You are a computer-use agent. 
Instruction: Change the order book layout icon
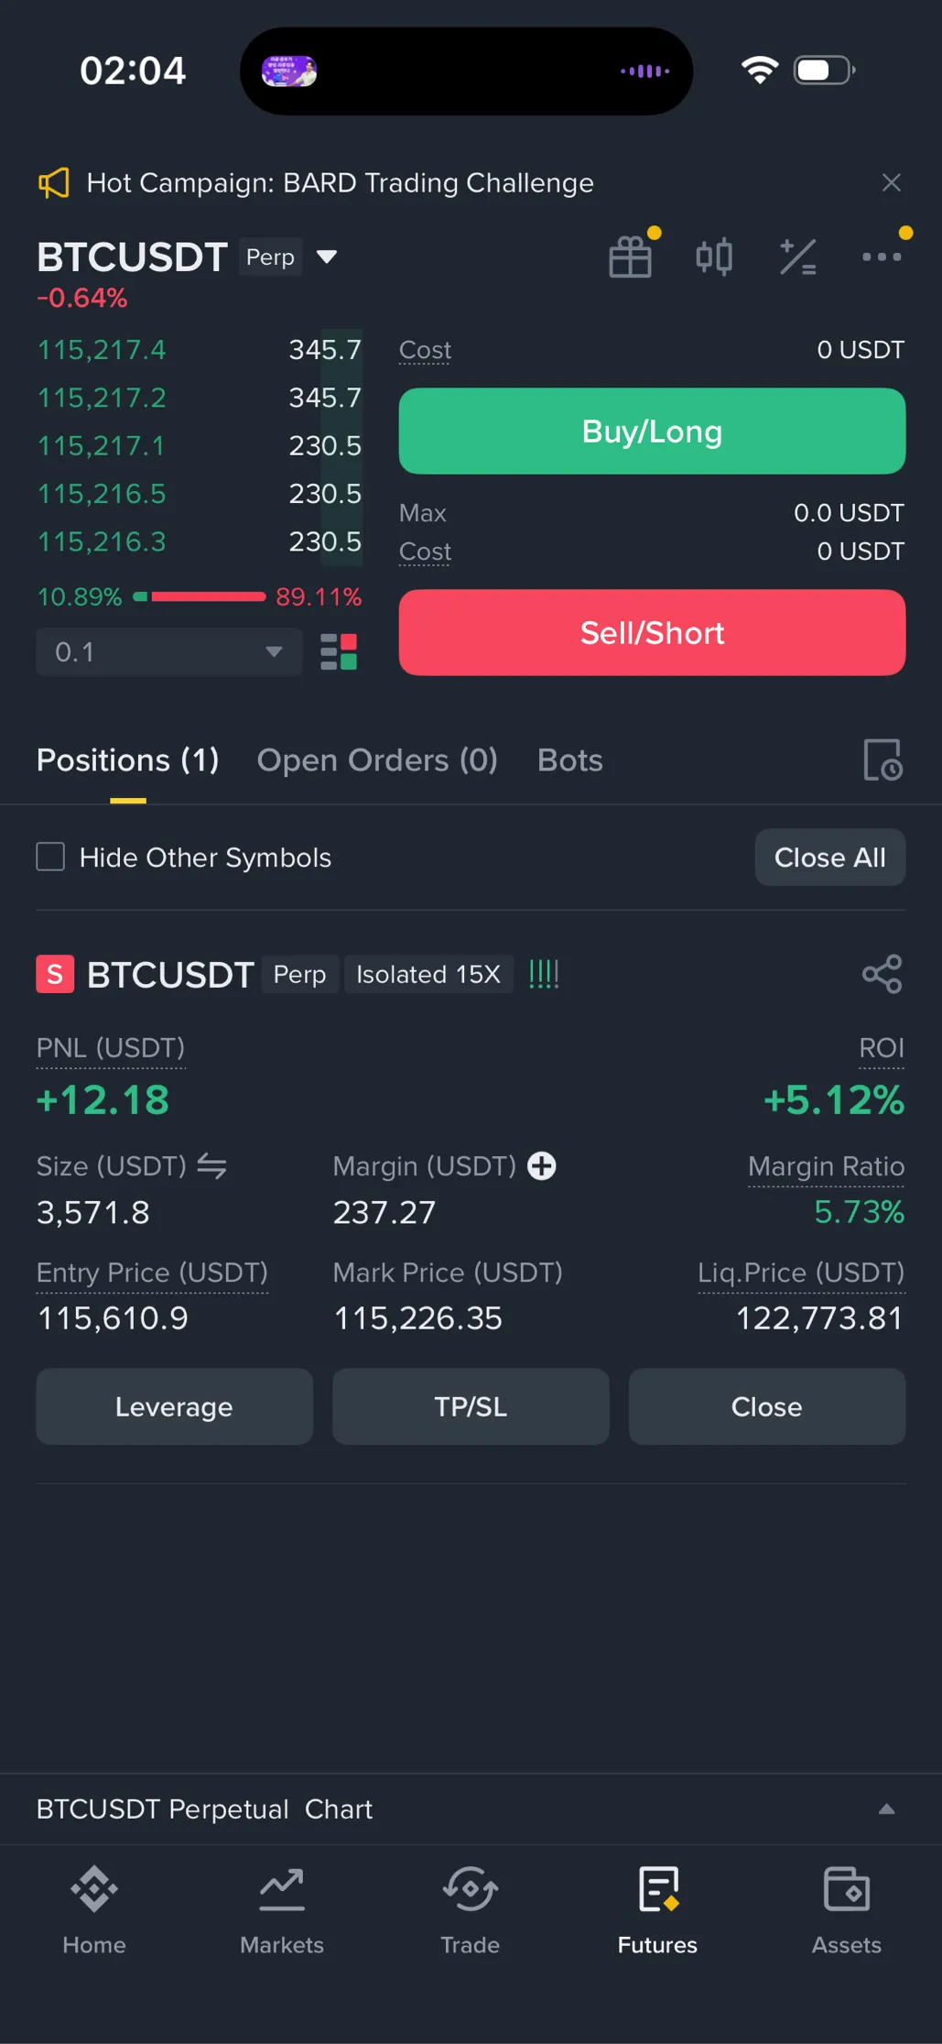click(x=339, y=652)
